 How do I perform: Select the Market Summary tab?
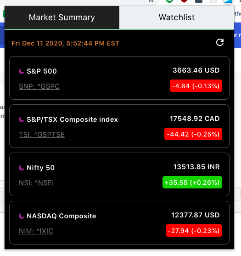click(x=62, y=17)
